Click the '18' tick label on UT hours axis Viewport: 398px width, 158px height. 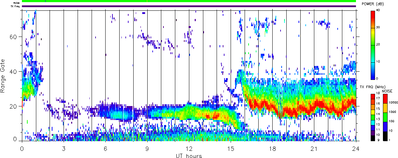pos(272,148)
